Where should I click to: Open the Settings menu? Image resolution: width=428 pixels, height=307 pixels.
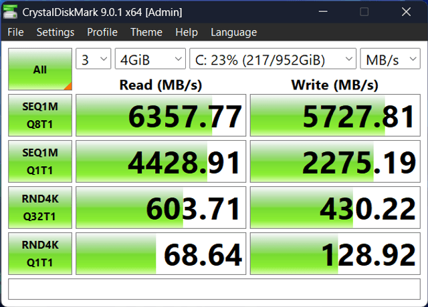click(x=56, y=32)
